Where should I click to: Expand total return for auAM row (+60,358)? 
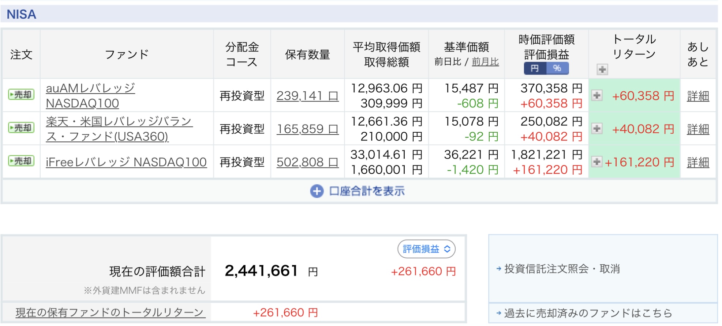point(597,95)
